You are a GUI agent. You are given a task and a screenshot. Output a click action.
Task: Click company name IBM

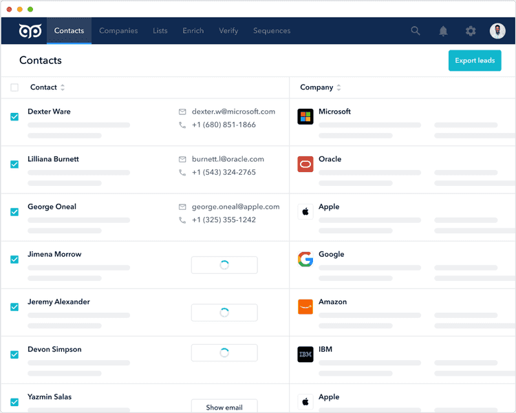325,350
